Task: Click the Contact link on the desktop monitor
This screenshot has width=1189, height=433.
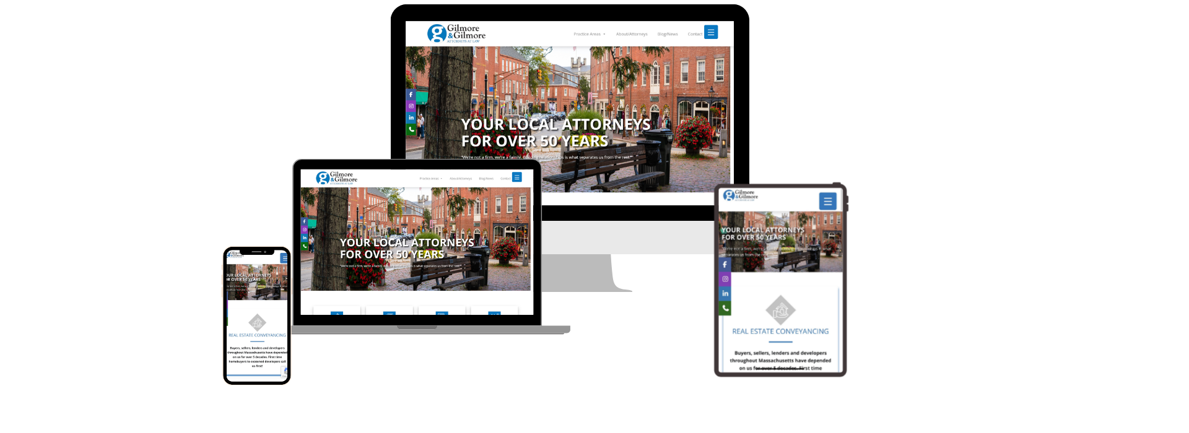Action: tap(694, 34)
